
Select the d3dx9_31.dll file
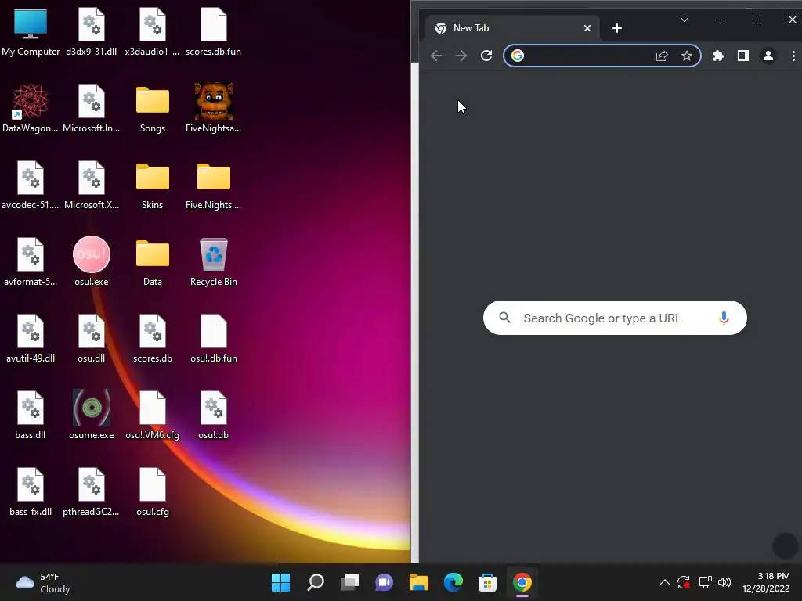[92, 31]
